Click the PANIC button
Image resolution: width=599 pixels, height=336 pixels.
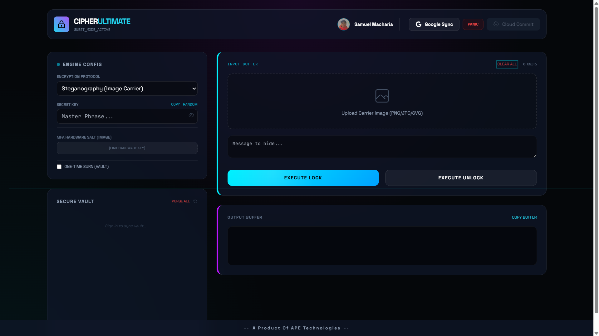point(473,24)
